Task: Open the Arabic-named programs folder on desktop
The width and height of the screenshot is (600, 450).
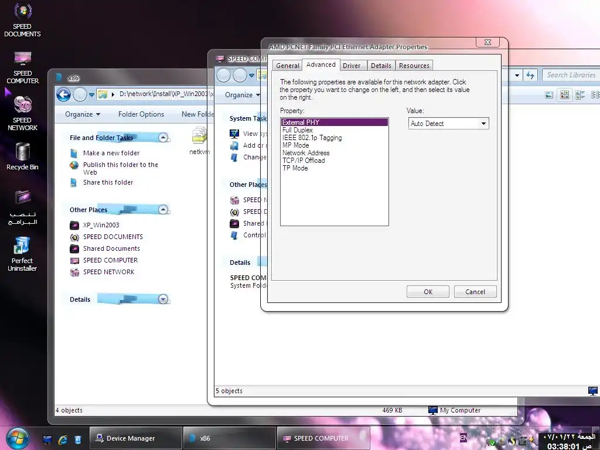Action: (23, 207)
